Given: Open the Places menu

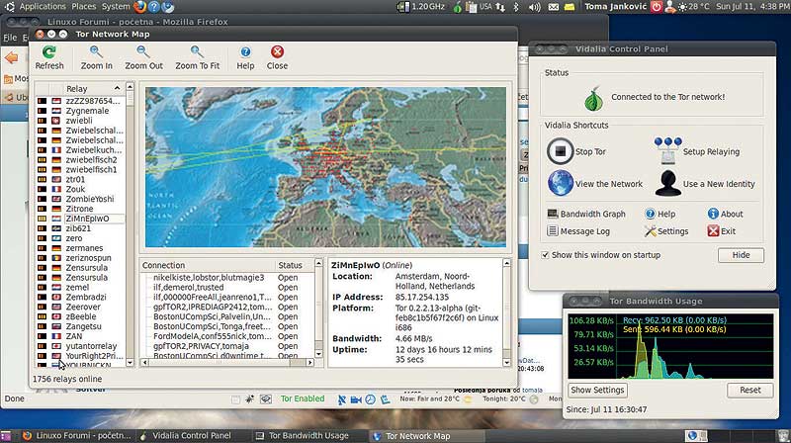Looking at the screenshot, I should tap(84, 7).
